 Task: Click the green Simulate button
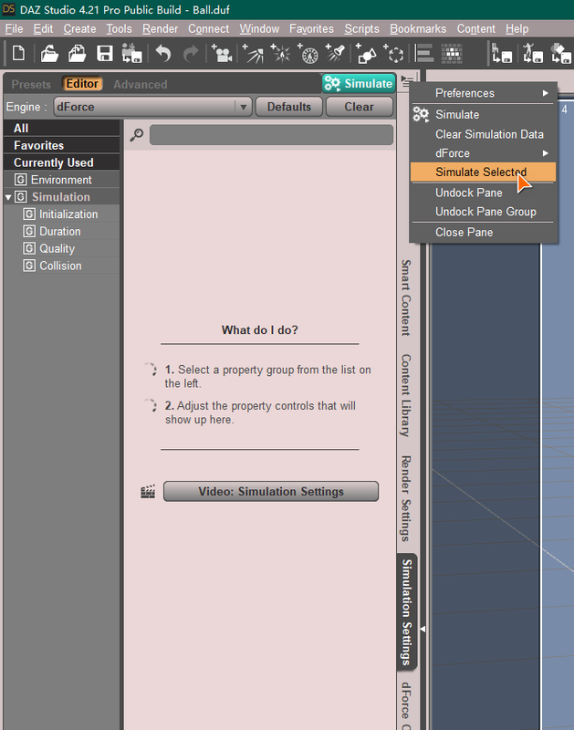tap(359, 83)
